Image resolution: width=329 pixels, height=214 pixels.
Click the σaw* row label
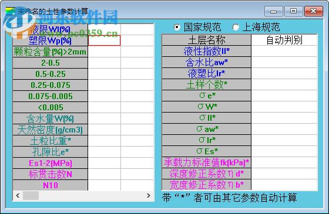[x=206, y=129]
